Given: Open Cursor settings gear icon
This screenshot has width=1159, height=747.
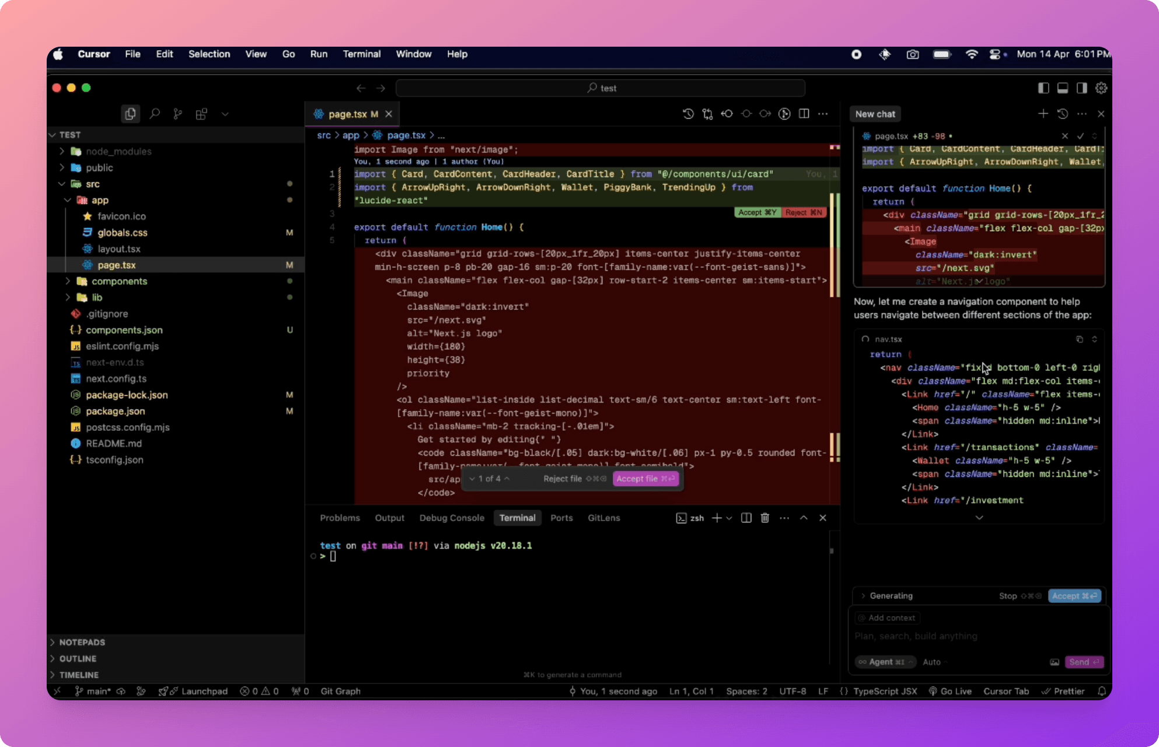Looking at the screenshot, I should coord(1101,88).
